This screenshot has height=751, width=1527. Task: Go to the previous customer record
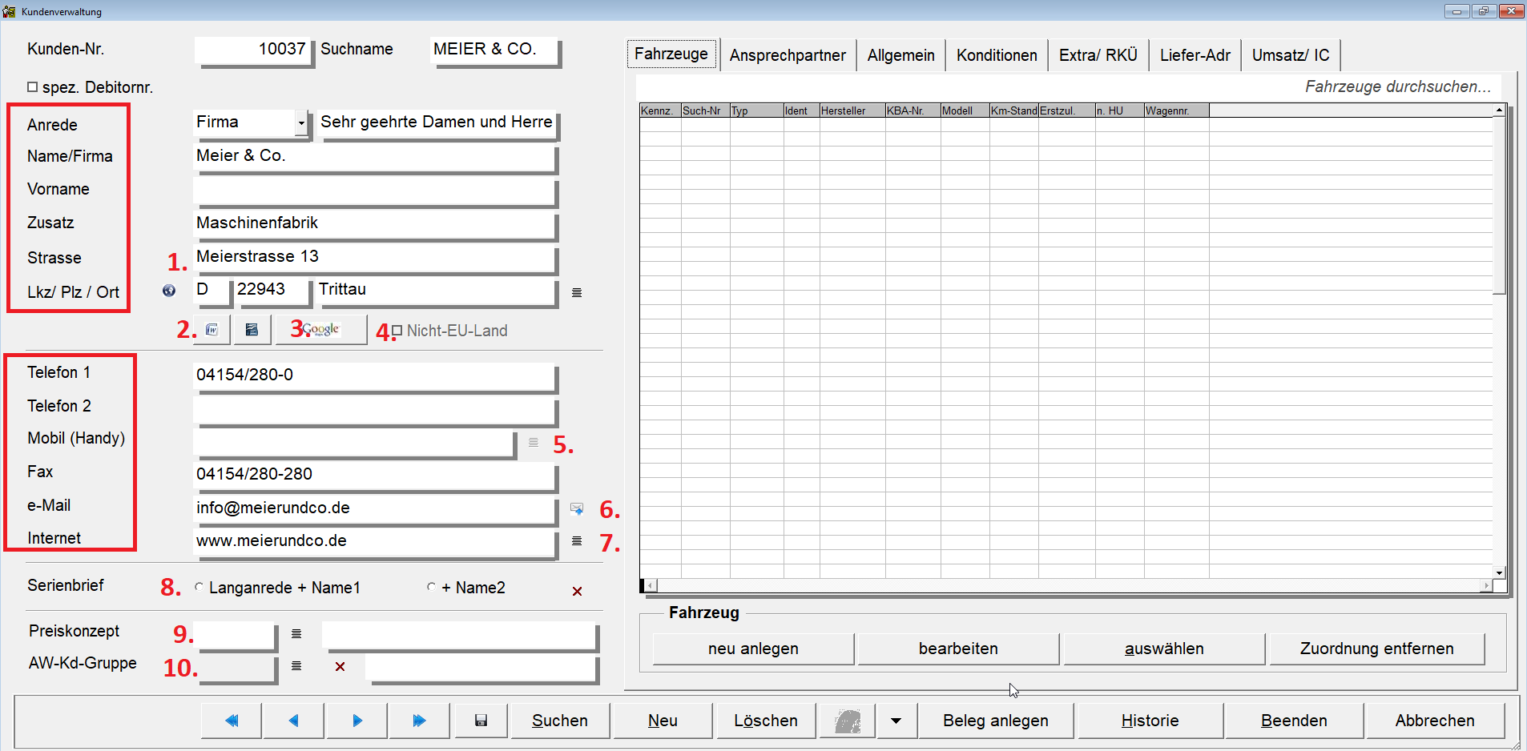294,721
